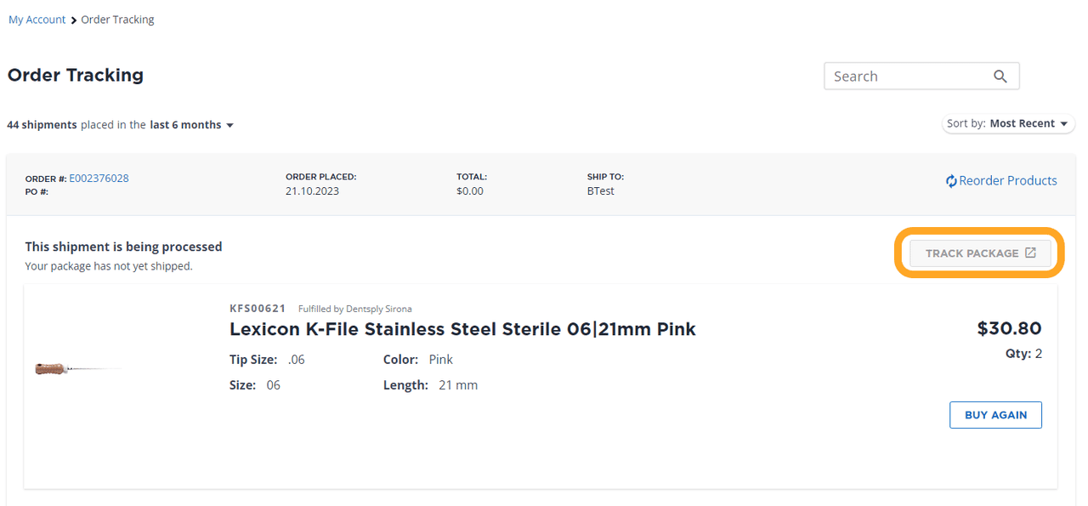Click the Reorder Products link
The height and width of the screenshot is (506, 1088).
(x=1007, y=181)
